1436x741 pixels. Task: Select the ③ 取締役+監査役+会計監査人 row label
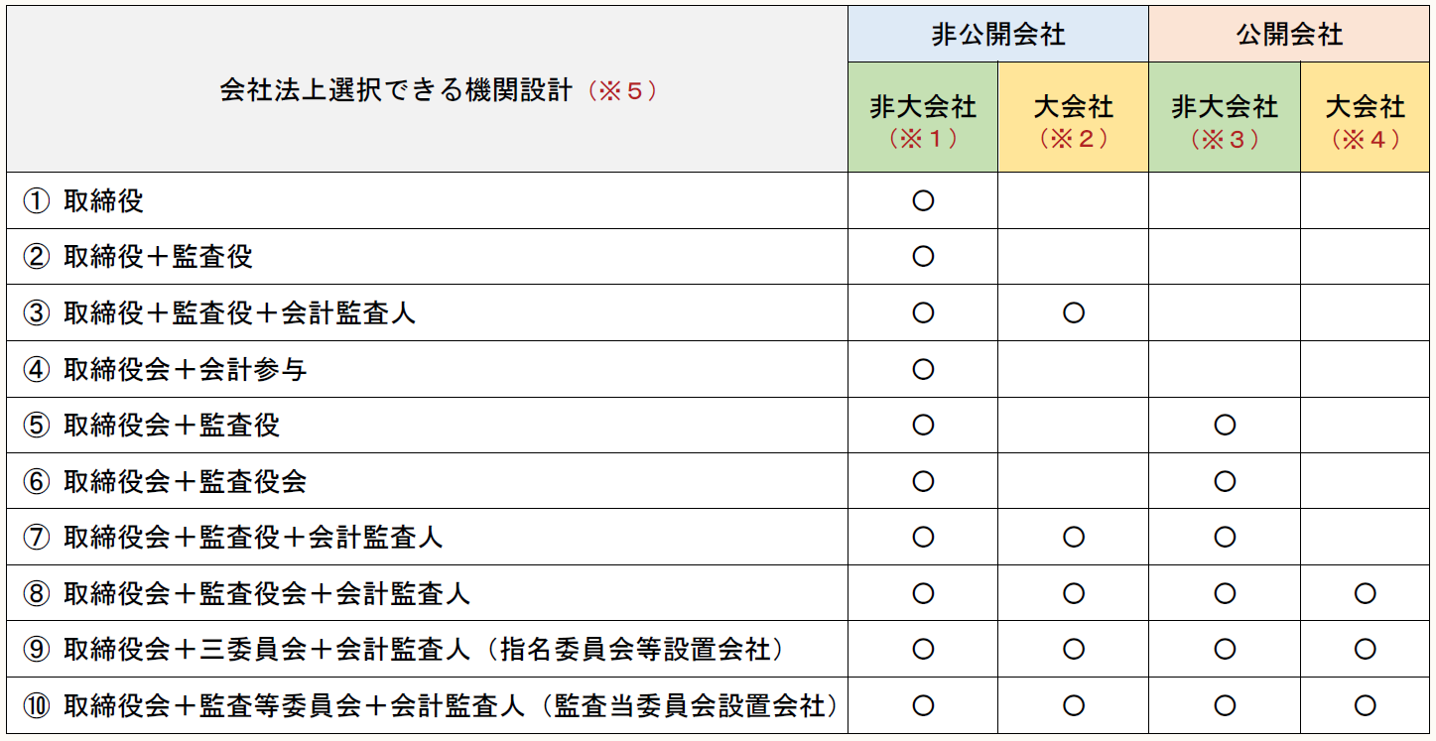pos(219,313)
